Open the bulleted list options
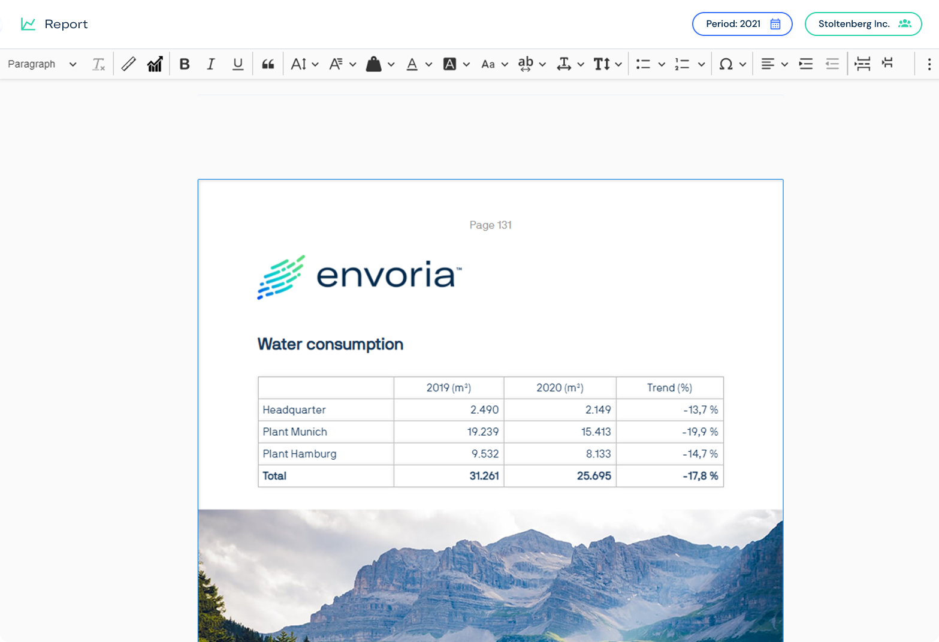 (662, 64)
